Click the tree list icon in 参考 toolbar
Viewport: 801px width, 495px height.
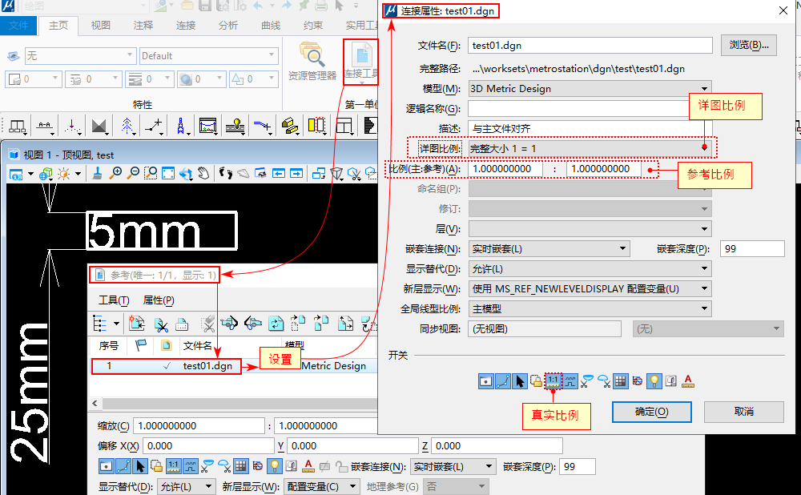[x=99, y=324]
